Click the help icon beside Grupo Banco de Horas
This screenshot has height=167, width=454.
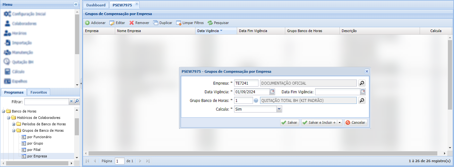pos(256,101)
